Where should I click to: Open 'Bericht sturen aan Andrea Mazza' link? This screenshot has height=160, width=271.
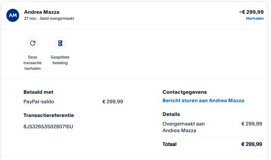(203, 100)
